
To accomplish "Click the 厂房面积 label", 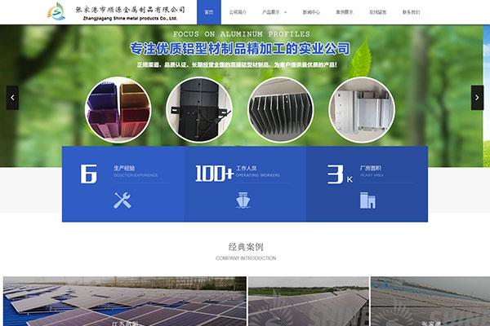I will pos(371,168).
